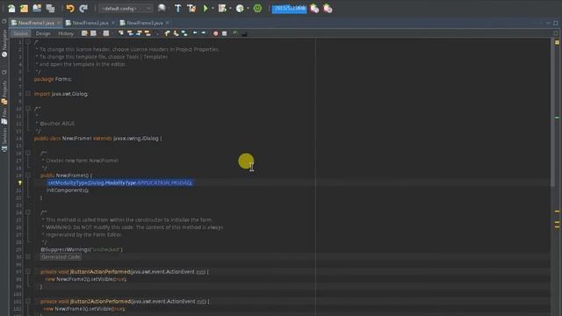Switch to the NewJFrame1.java tab
The width and height of the screenshot is (562, 316).
pyautogui.click(x=36, y=23)
